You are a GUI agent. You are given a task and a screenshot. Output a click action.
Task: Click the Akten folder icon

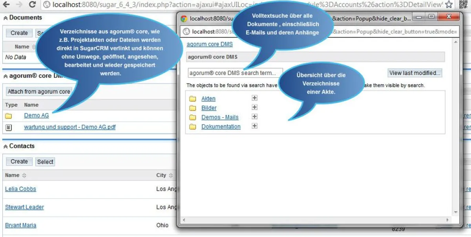[193, 99]
